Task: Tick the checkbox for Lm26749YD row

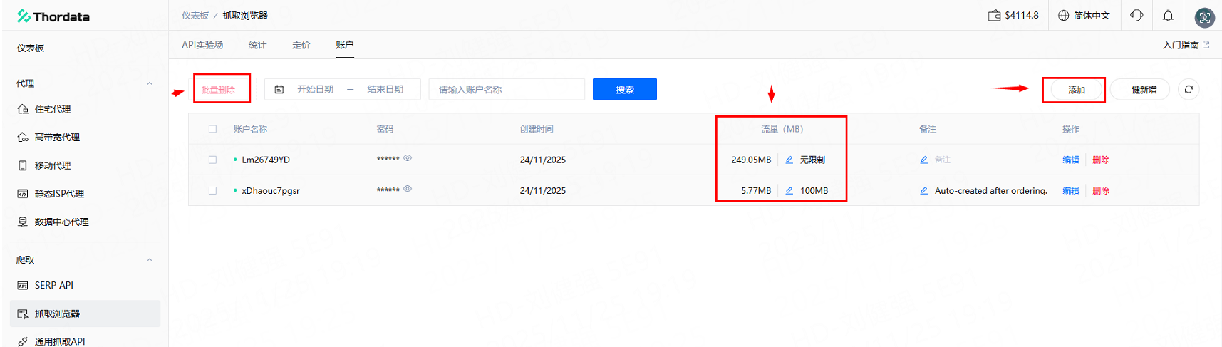Action: pyautogui.click(x=212, y=160)
